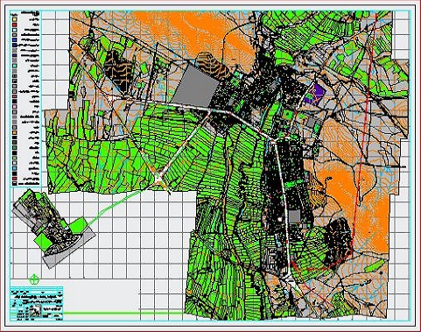Select the large gray rectangular zone
The width and height of the screenshot is (421, 332).
pyautogui.click(x=195, y=85)
